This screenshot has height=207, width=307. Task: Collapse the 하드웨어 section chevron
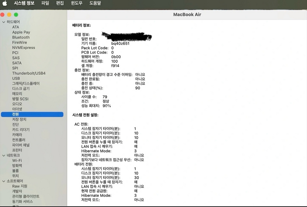click(x=4, y=22)
